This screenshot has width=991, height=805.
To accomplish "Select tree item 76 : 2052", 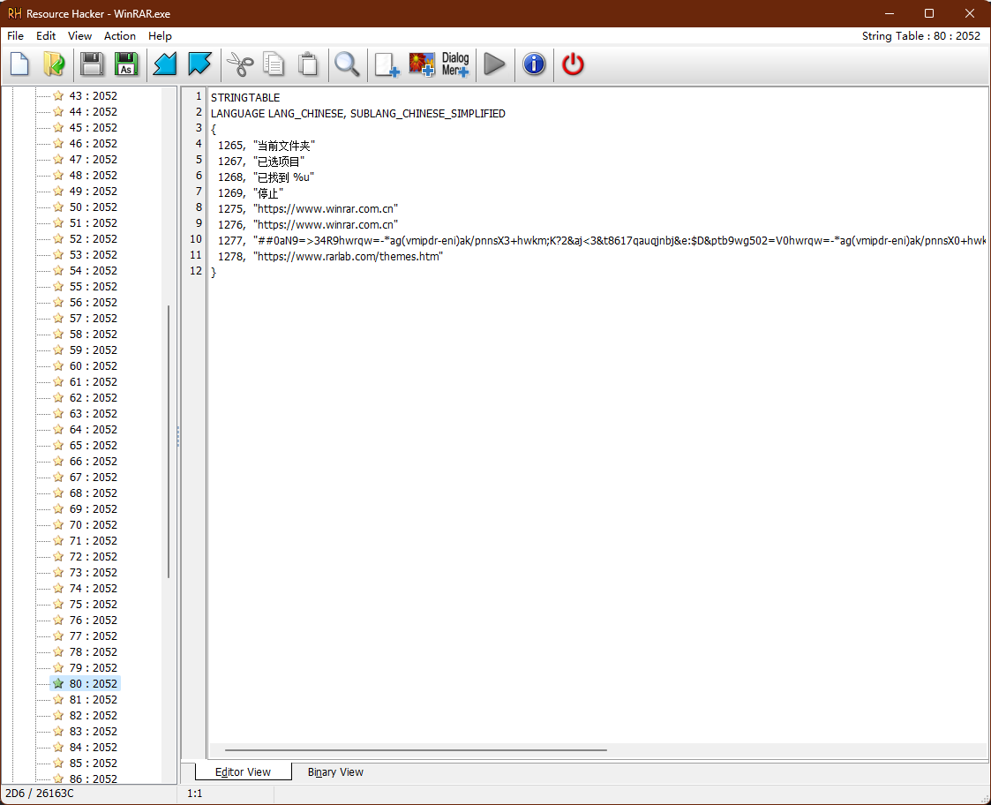I will coord(93,620).
